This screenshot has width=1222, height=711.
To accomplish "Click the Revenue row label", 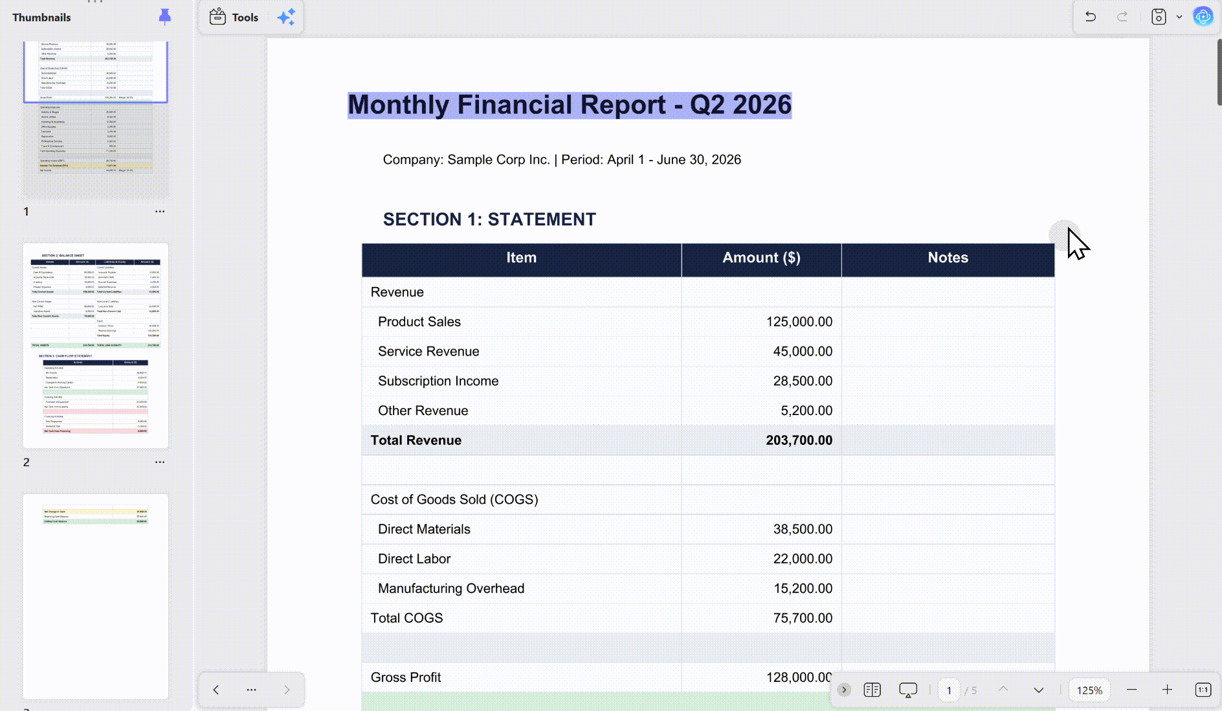I will point(397,292).
